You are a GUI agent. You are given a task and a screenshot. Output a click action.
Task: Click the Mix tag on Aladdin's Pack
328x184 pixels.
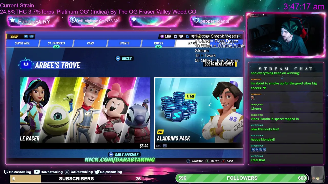pyautogui.click(x=160, y=132)
